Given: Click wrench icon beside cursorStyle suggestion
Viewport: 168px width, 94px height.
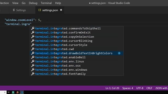Looking at the screenshot, I should 33,45.
